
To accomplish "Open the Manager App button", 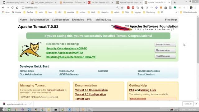I will [165, 50].
